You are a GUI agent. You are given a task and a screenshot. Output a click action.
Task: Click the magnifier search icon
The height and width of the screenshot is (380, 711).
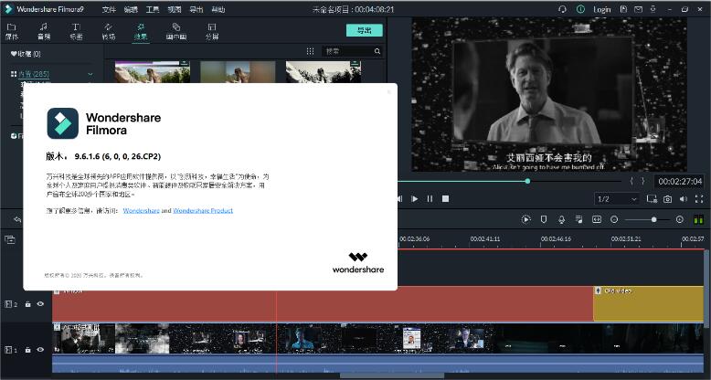[x=377, y=51]
